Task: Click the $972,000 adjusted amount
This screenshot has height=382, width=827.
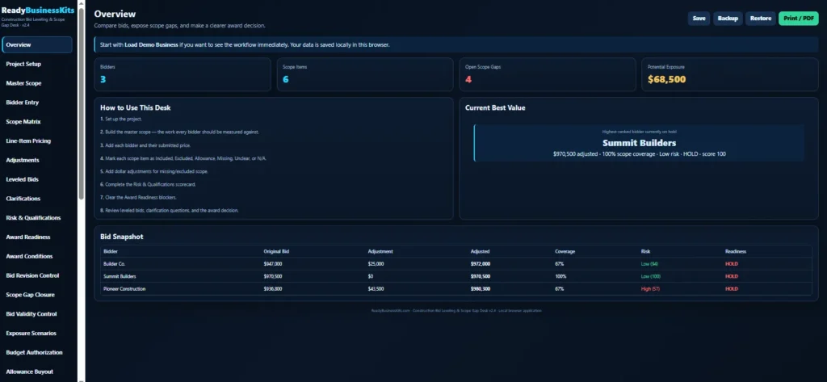Action: coord(481,264)
